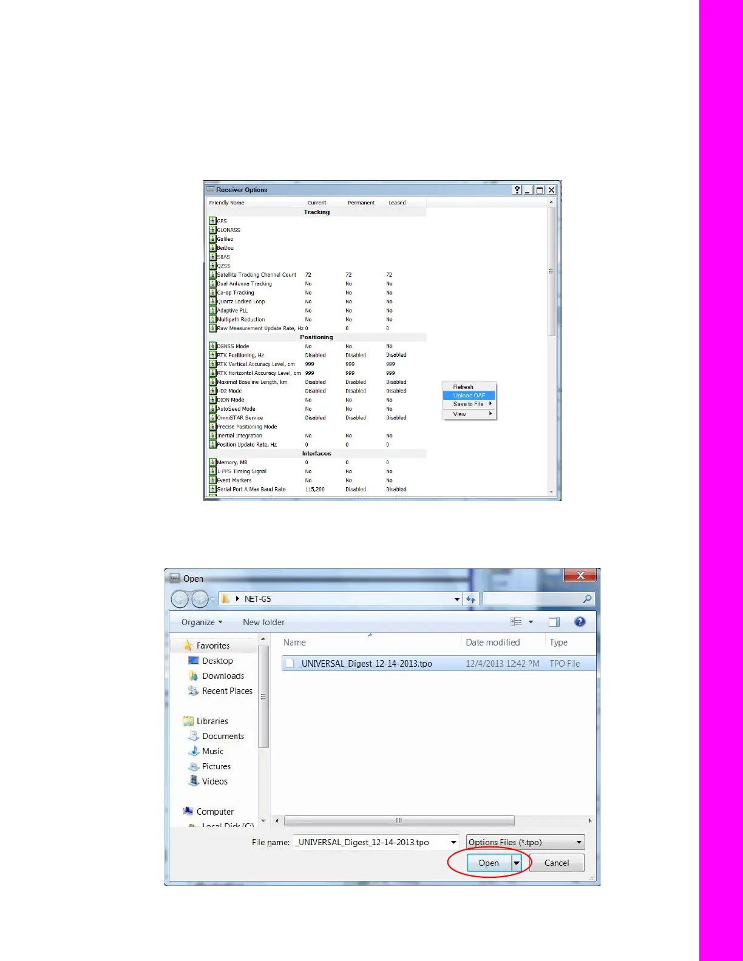Select Favorites in the navigation pane
Viewport: 743px width, 961px height.
point(212,646)
